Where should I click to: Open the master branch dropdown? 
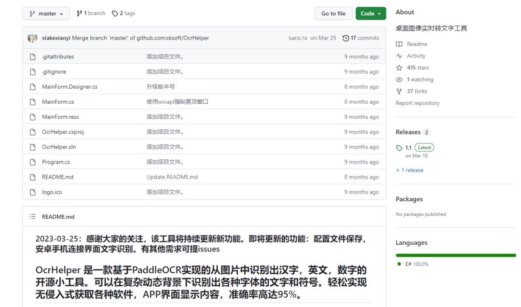pos(46,14)
